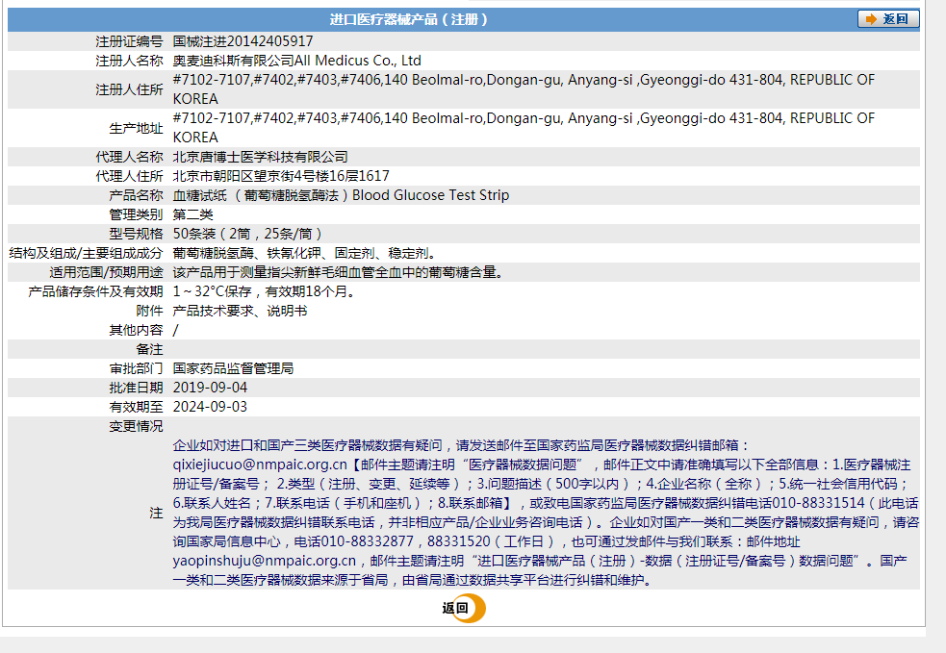Screen dimensions: 946x653
Task: Click the 产品储存条件及有效期 label
Action: click(x=95, y=291)
